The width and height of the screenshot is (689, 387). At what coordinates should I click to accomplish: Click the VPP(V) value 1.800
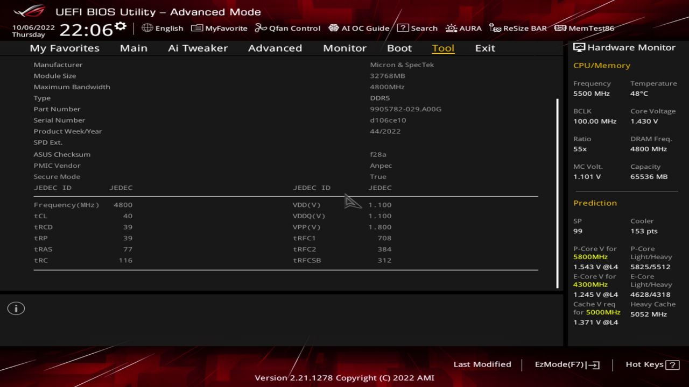[380, 227]
